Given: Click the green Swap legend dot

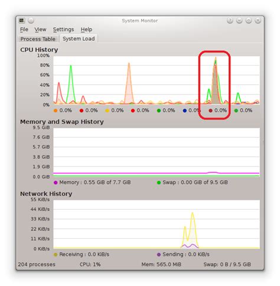Looking at the screenshot, I should 159,183.
